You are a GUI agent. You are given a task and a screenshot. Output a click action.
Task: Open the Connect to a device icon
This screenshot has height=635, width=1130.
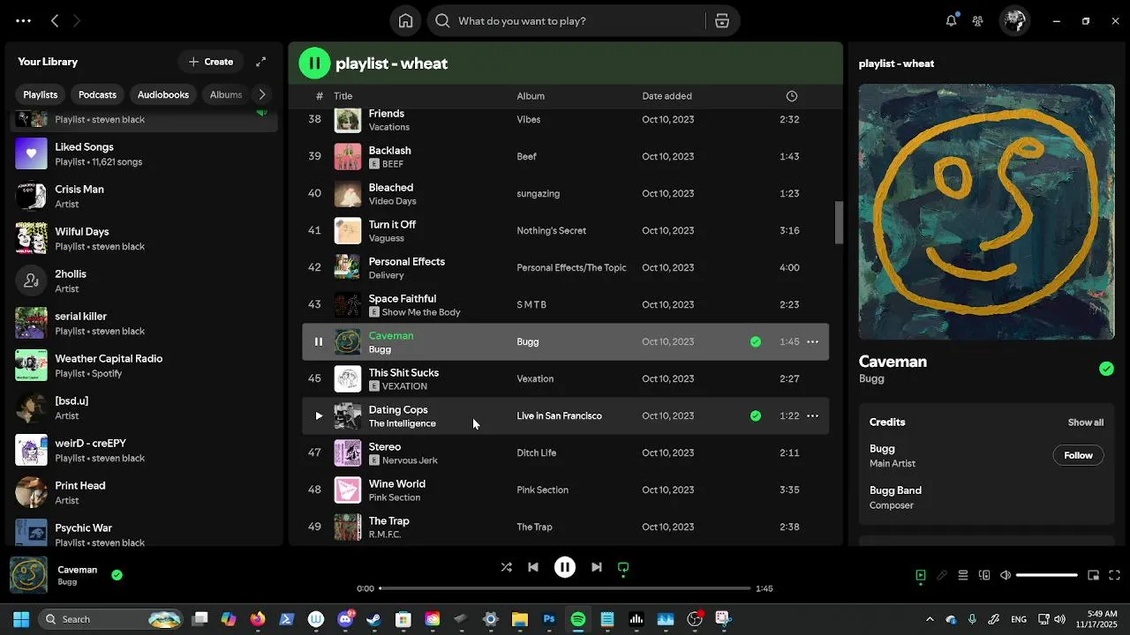[x=984, y=576]
